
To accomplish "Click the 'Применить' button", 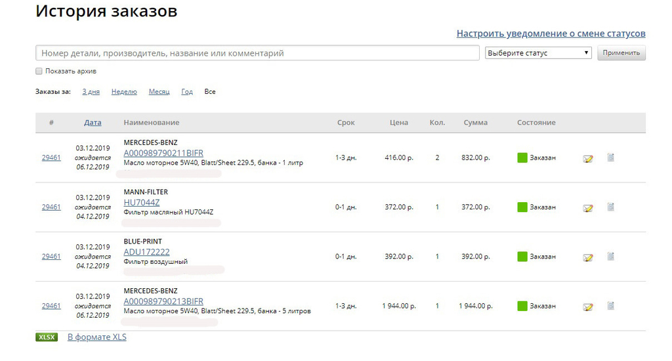I will (x=621, y=53).
